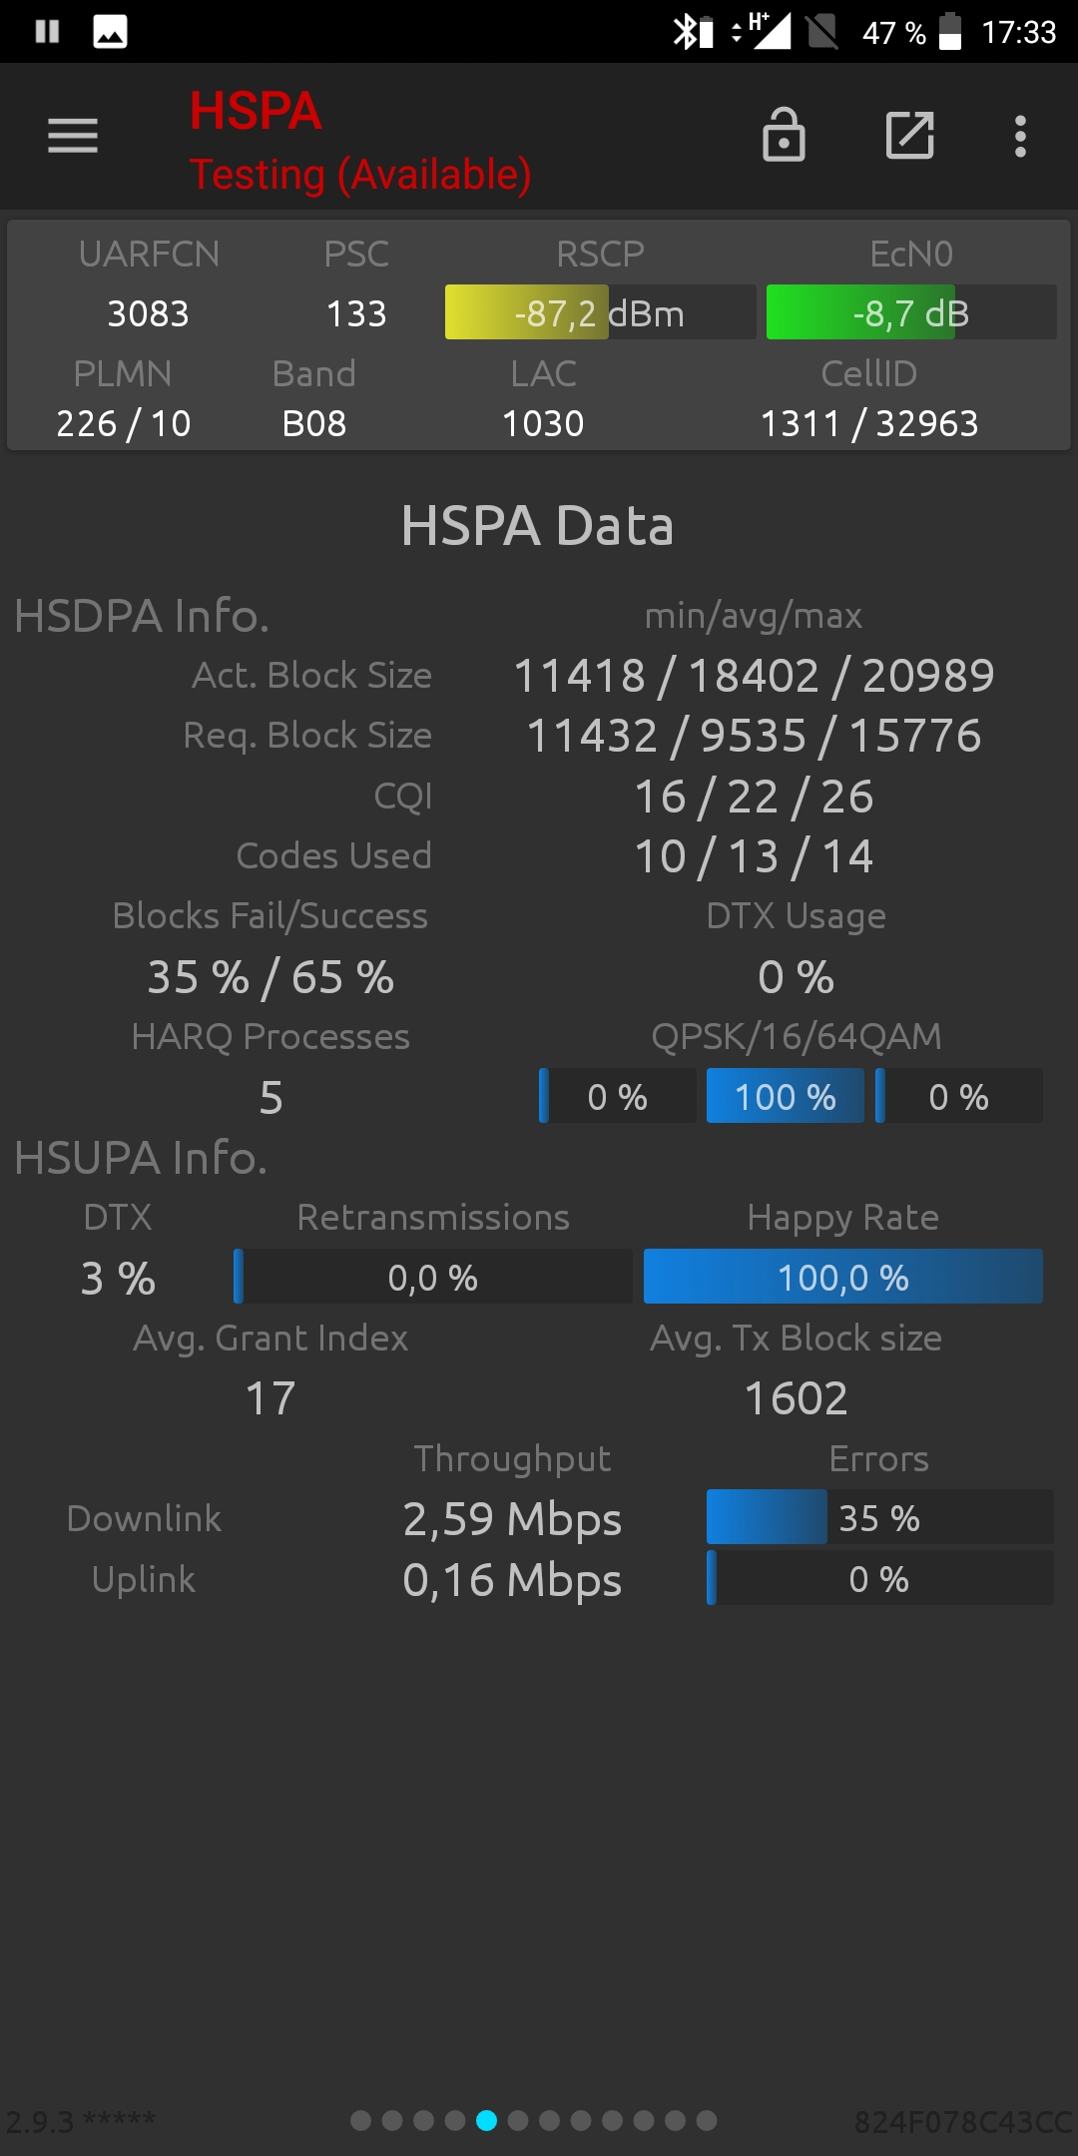
Task: Tap the image notification icon
Action: tap(110, 32)
